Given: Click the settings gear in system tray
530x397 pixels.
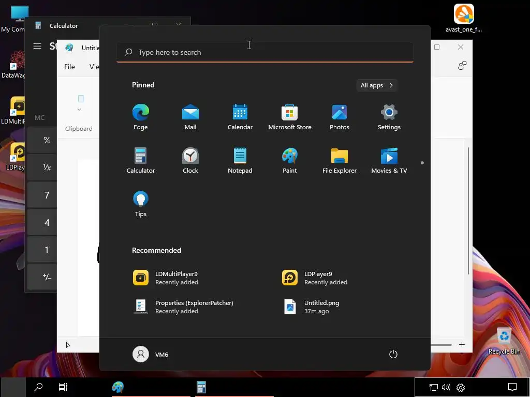Looking at the screenshot, I should pos(461,387).
